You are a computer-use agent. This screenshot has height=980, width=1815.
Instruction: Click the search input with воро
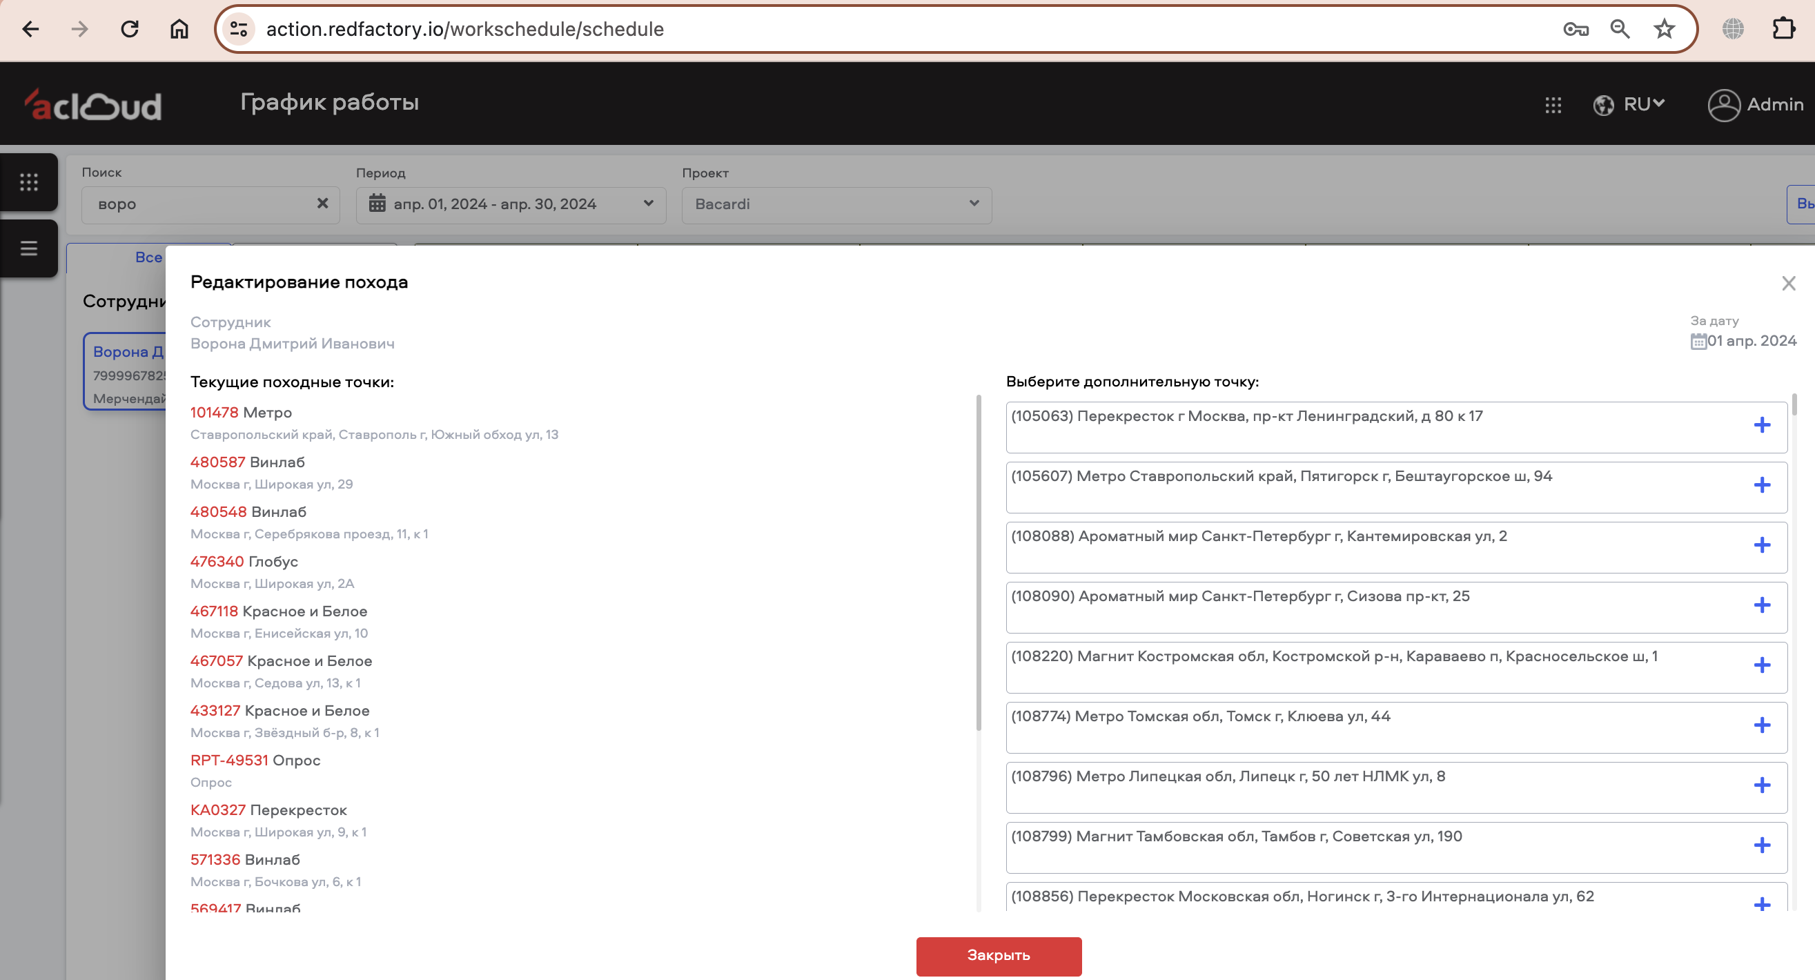point(210,204)
